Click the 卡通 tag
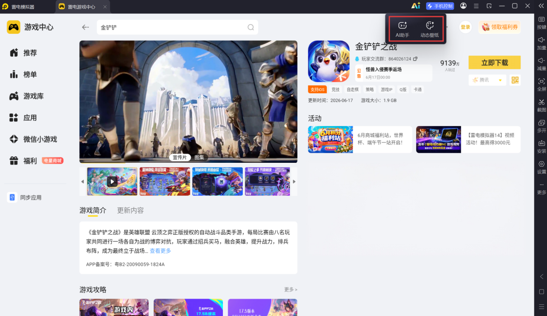The image size is (547, 316). click(x=418, y=90)
